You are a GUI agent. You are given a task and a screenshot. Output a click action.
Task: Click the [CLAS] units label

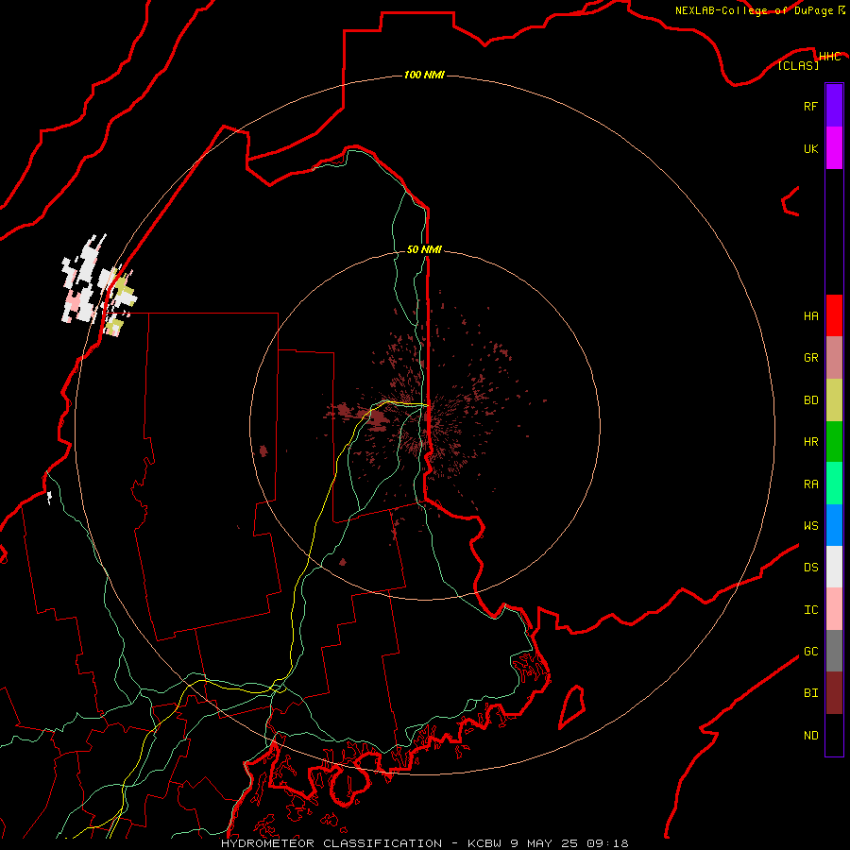[x=798, y=65]
